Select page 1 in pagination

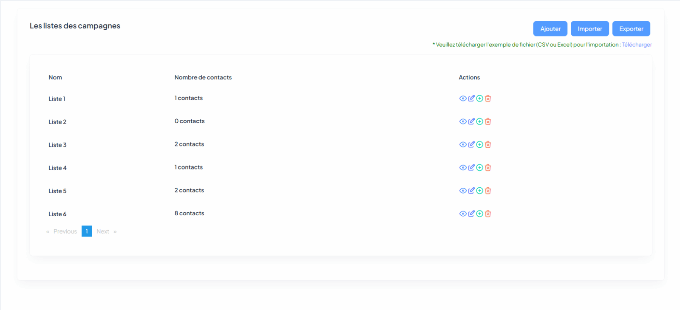[x=87, y=231]
